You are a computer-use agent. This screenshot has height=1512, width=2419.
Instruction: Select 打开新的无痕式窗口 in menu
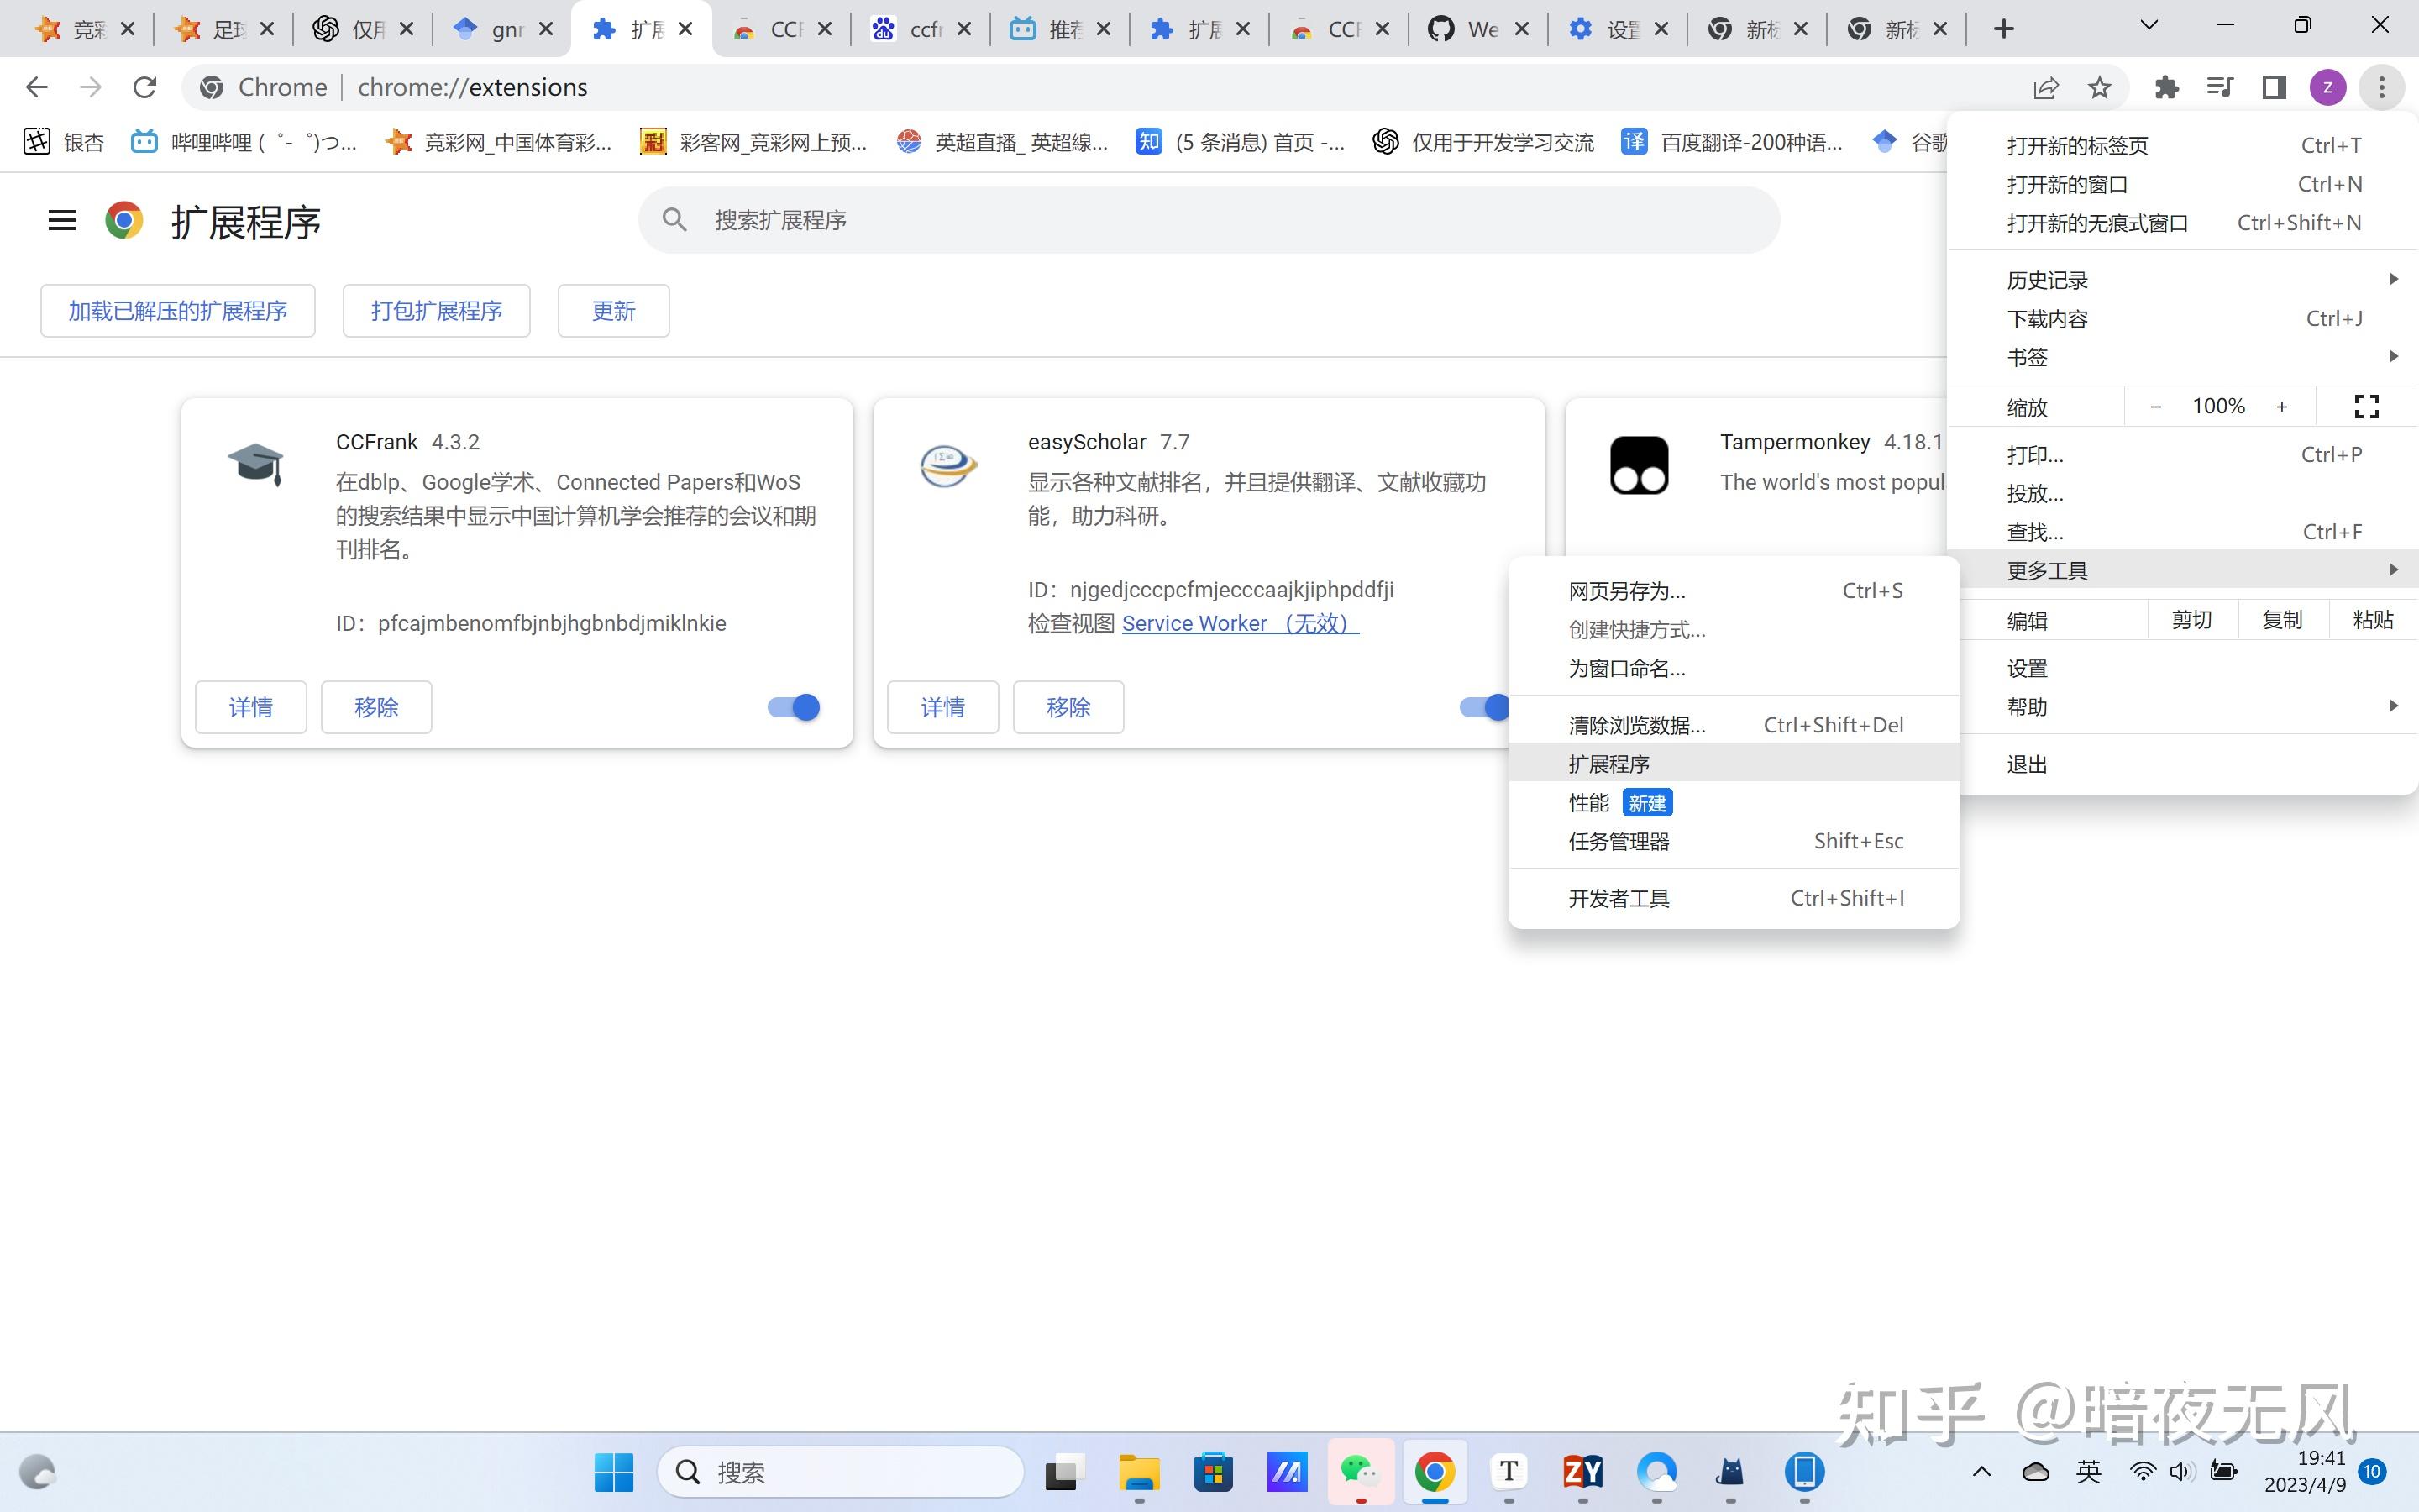(x=2184, y=223)
